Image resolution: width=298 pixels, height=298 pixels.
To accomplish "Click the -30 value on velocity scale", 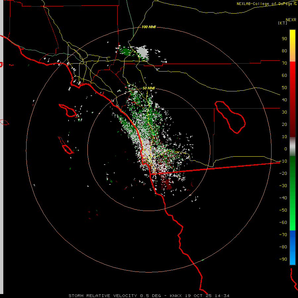I will (283, 185).
